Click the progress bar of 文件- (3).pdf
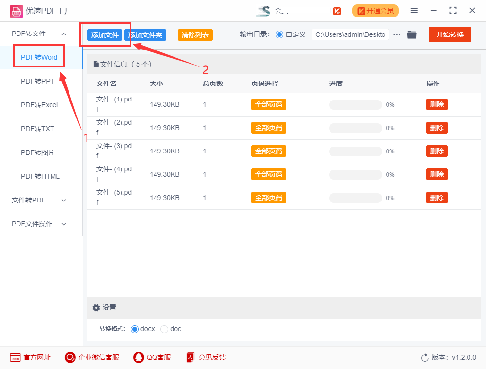The height and width of the screenshot is (369, 486). [x=355, y=151]
